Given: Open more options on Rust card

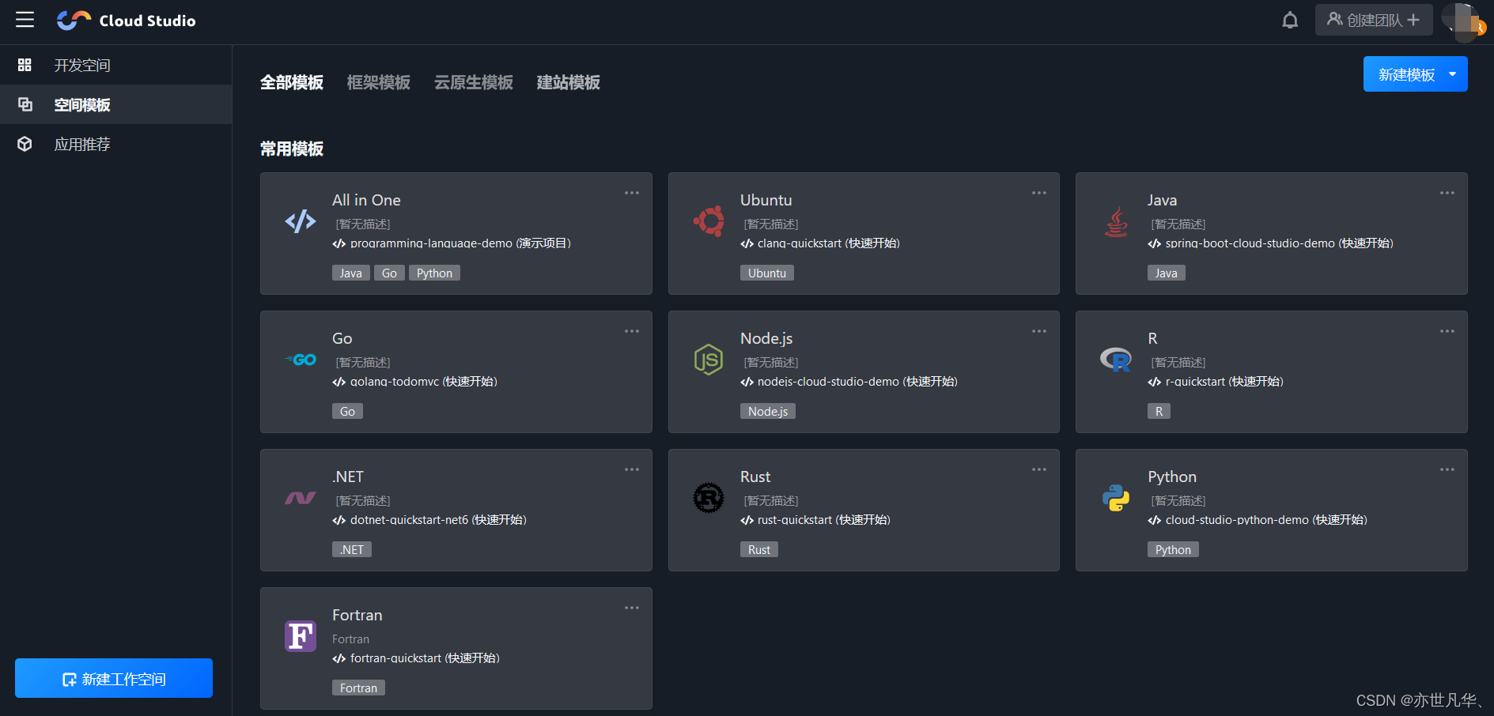Looking at the screenshot, I should [x=1039, y=469].
